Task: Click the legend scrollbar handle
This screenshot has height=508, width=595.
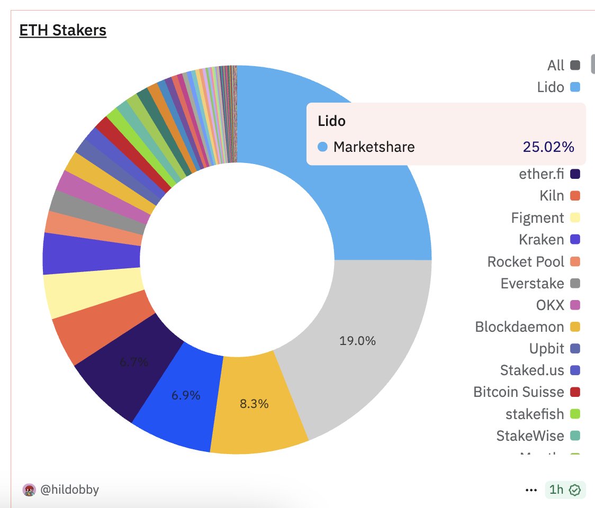Action: 593,63
